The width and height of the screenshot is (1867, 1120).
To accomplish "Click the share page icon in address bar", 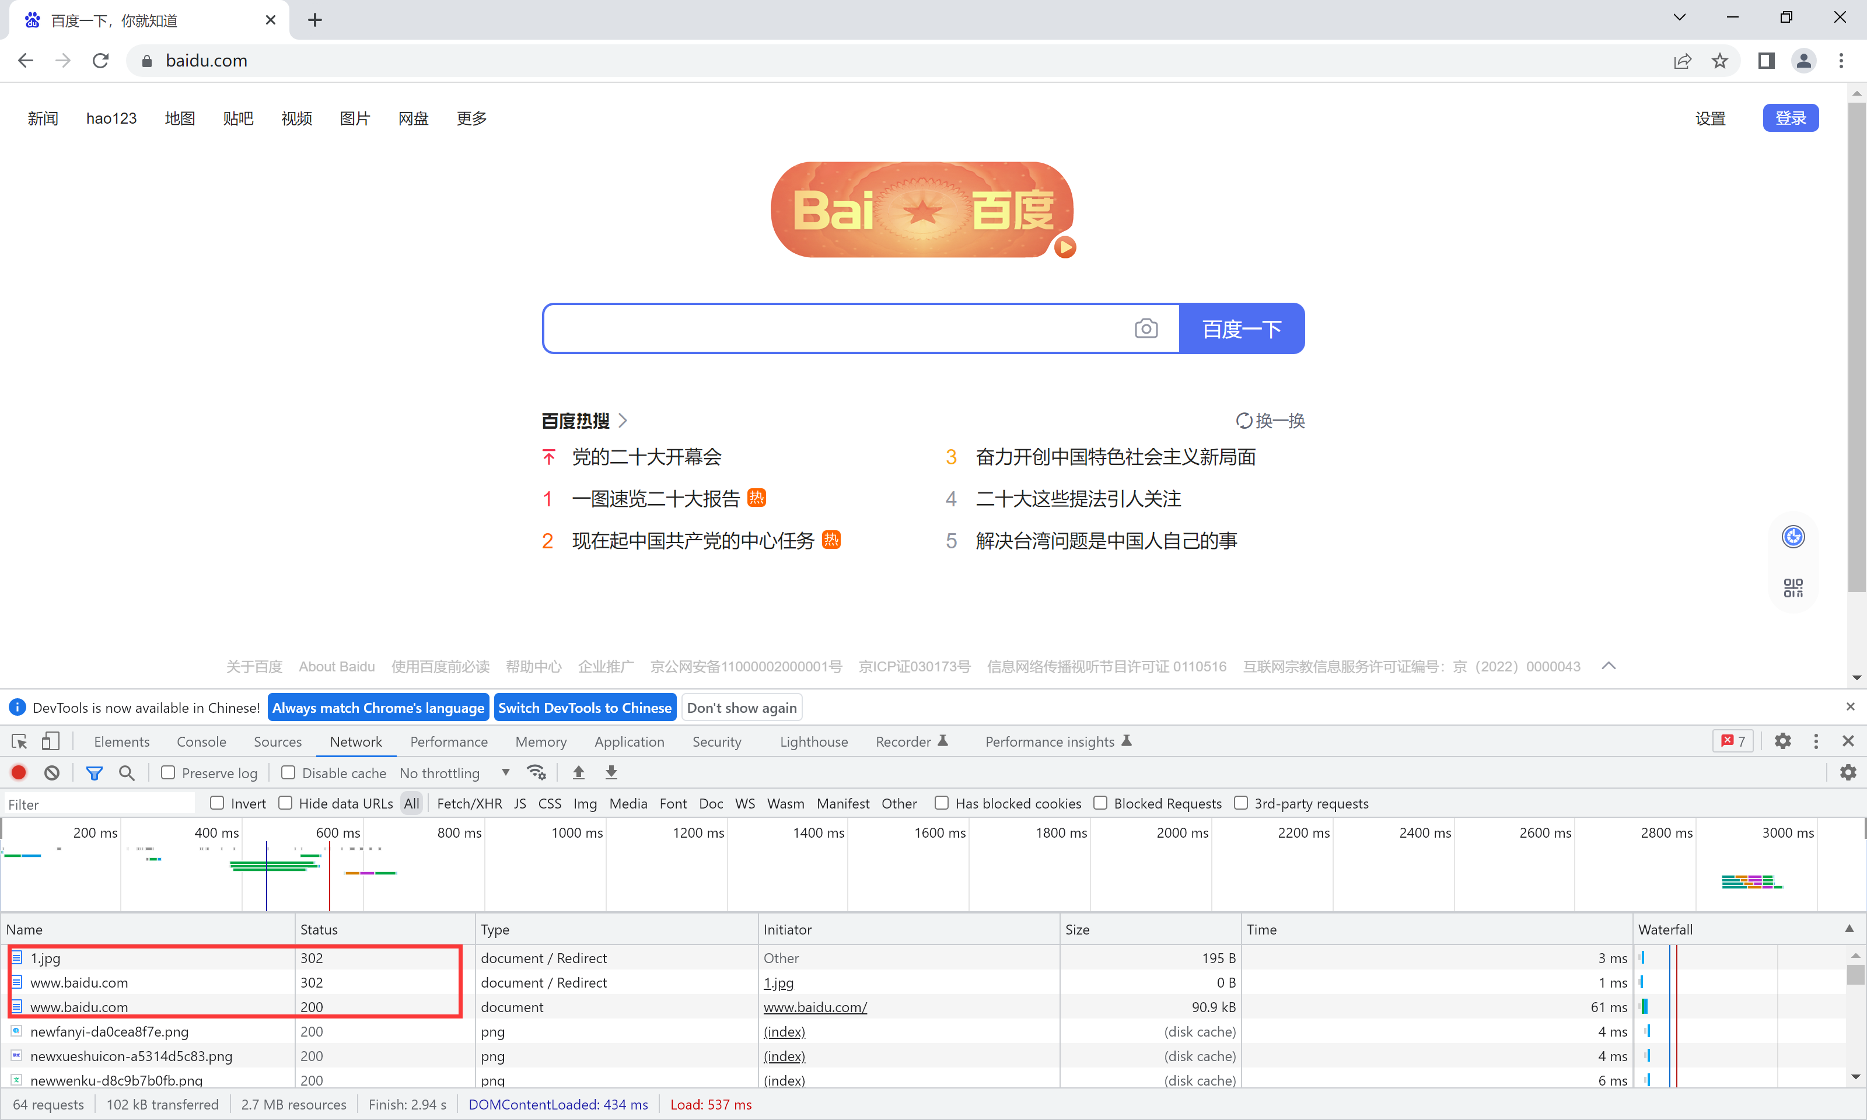I will click(1682, 61).
